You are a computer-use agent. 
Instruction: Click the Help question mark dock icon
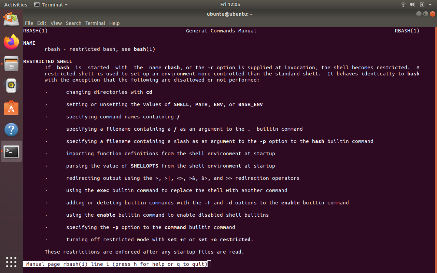pyautogui.click(x=11, y=130)
